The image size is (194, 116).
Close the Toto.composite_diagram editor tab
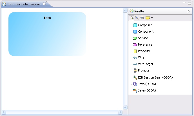[x=44, y=4]
